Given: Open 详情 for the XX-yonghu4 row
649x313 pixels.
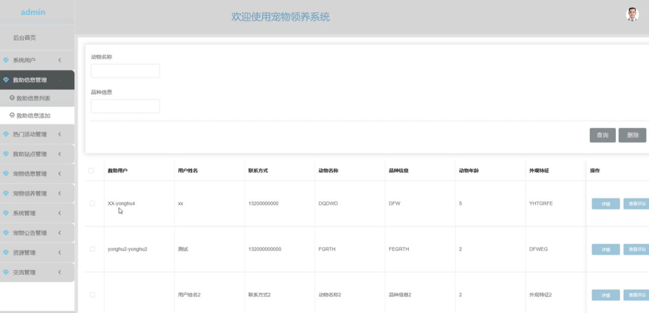Looking at the screenshot, I should click(606, 204).
